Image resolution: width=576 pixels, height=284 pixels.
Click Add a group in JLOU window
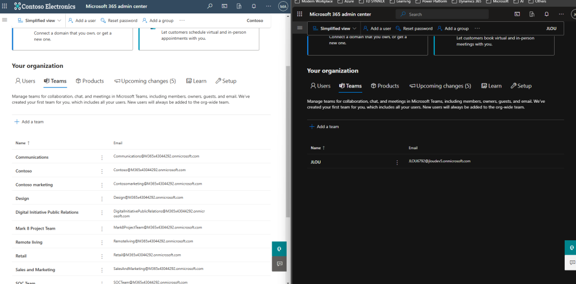(x=453, y=28)
